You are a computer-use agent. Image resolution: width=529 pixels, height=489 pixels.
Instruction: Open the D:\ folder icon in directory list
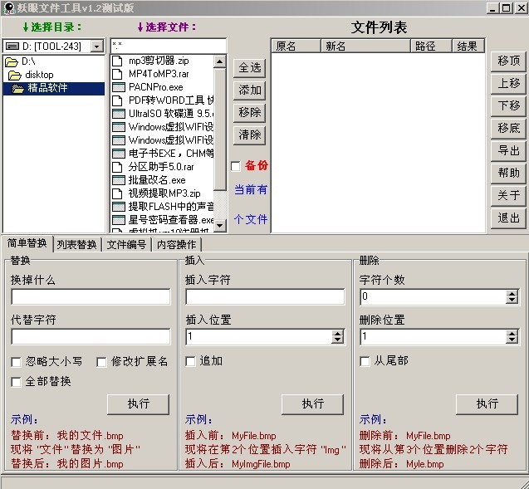coord(12,62)
